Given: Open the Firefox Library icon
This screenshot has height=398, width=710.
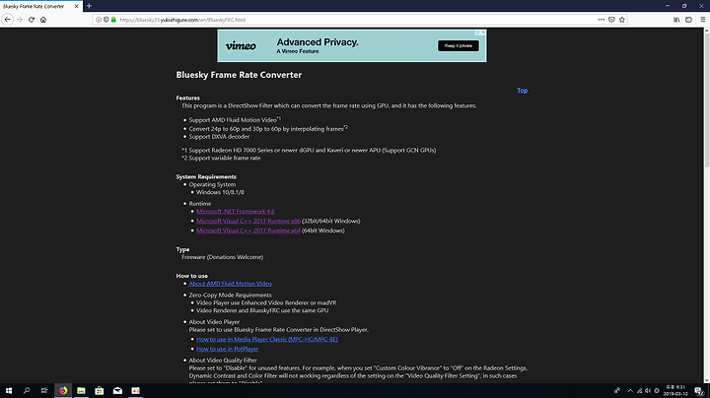Looking at the screenshot, I should (x=676, y=20).
